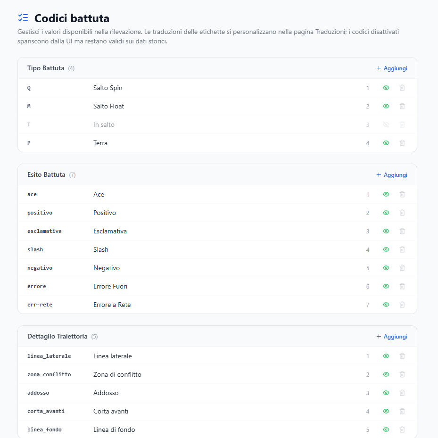Delete the Ace outcome row
Image resolution: width=438 pixels, height=438 pixels.
click(x=402, y=194)
